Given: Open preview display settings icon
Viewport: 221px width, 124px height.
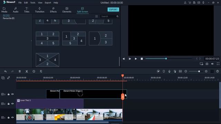Looking at the screenshot, I should (x=201, y=64).
